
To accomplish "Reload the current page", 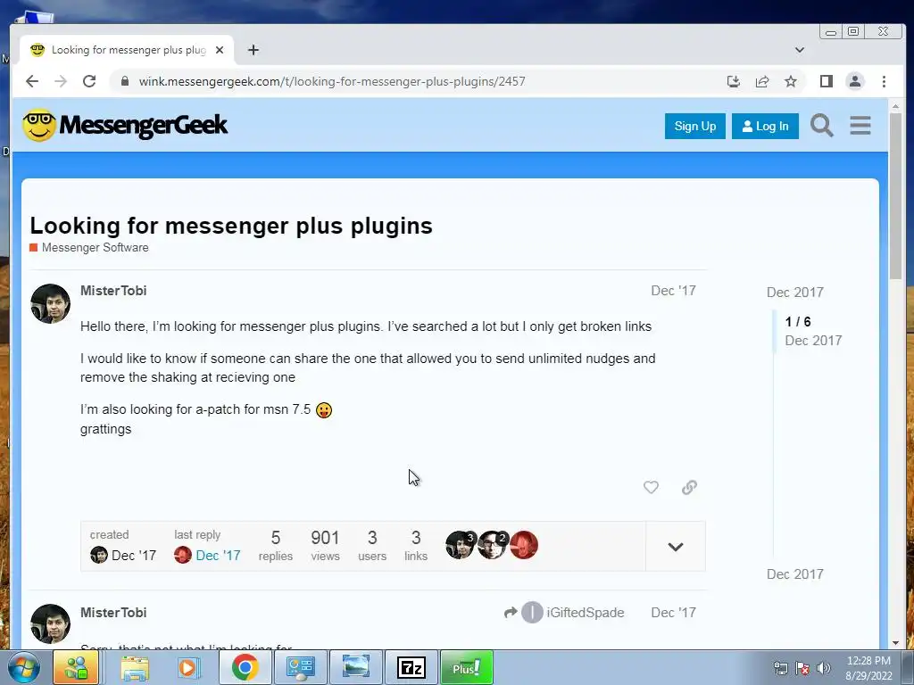I will [89, 81].
